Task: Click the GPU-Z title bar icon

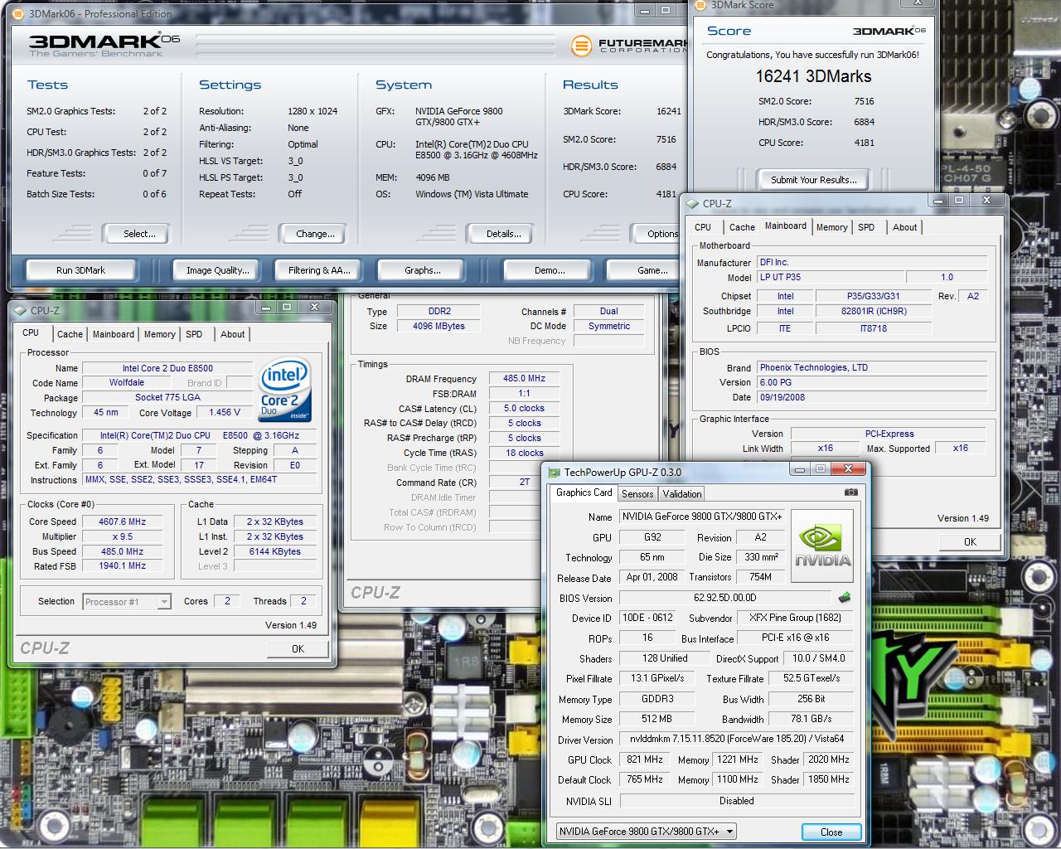Action: coord(554,473)
